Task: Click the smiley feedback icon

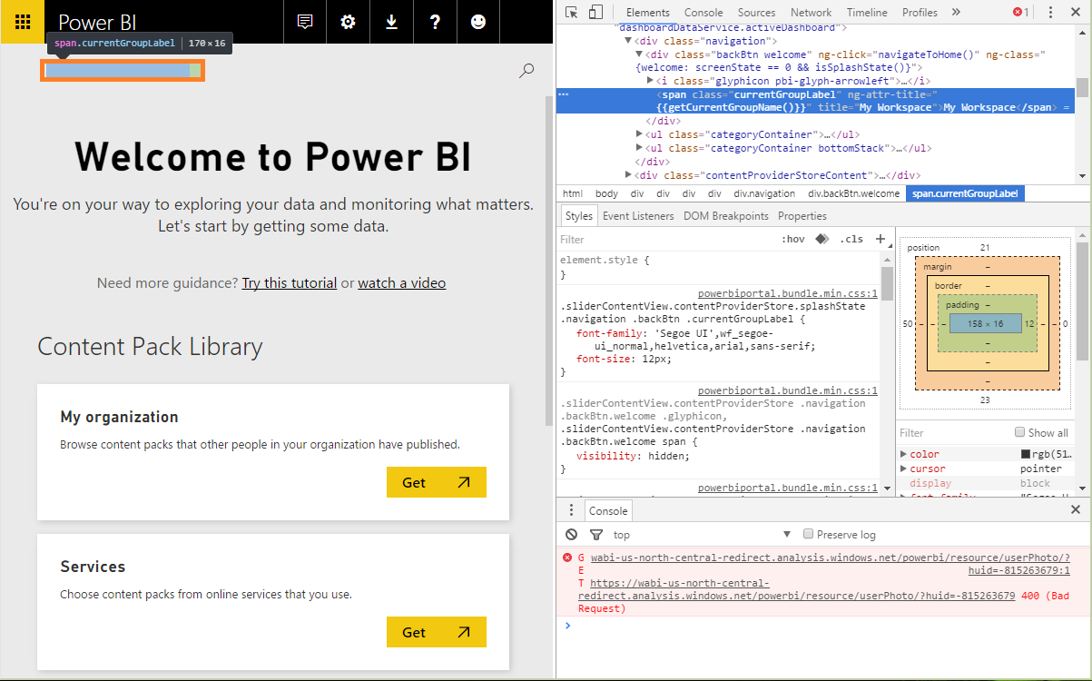Action: pyautogui.click(x=478, y=22)
